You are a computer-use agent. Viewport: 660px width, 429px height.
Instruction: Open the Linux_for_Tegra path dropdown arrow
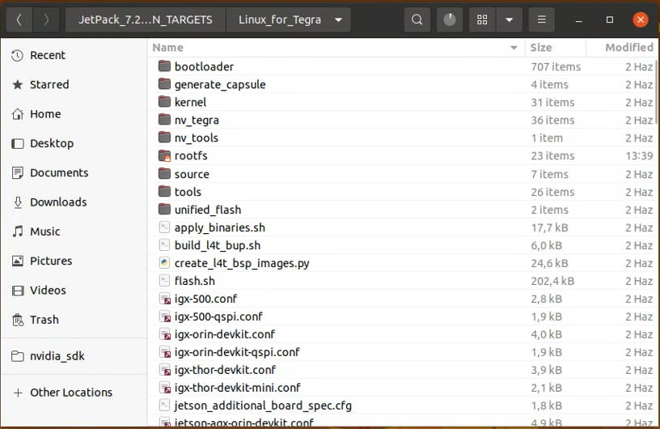click(x=338, y=19)
